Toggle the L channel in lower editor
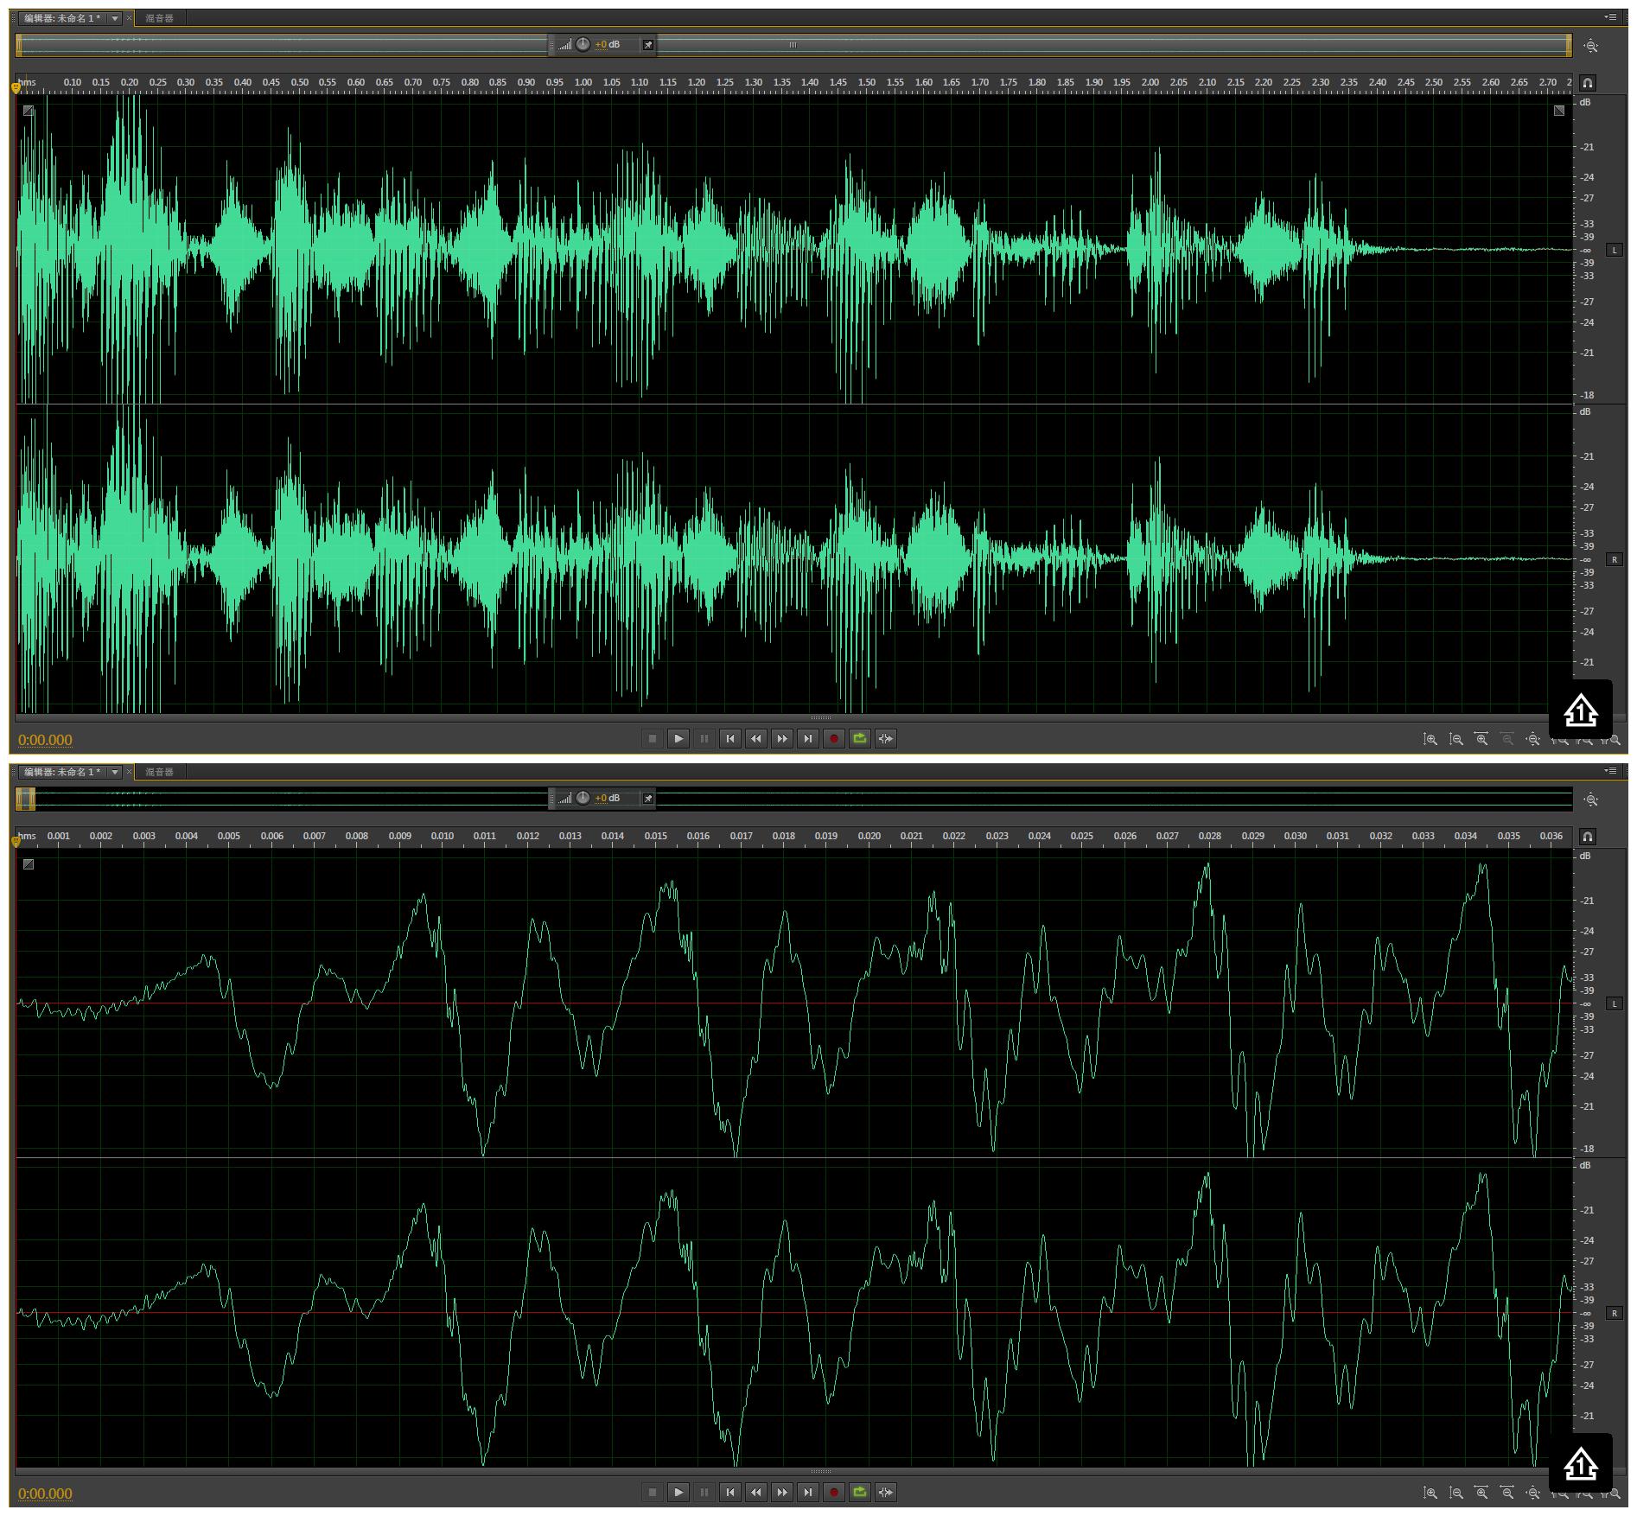The height and width of the screenshot is (1516, 1637). (1614, 1003)
